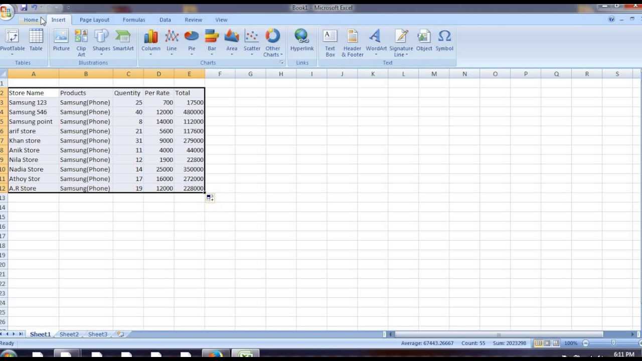The height and width of the screenshot is (361, 642).
Task: Open the Other Charts dropdown
Action: click(273, 43)
